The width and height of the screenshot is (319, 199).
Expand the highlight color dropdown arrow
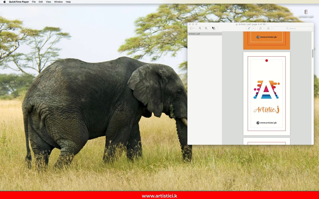point(253,28)
